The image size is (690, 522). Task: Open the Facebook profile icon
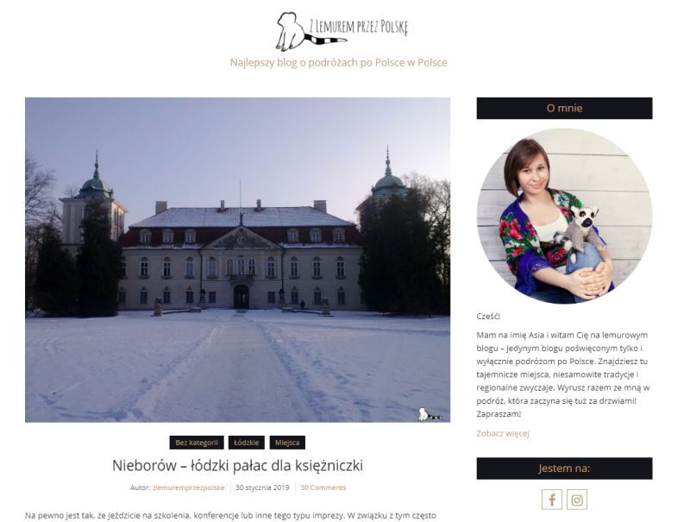(552, 500)
